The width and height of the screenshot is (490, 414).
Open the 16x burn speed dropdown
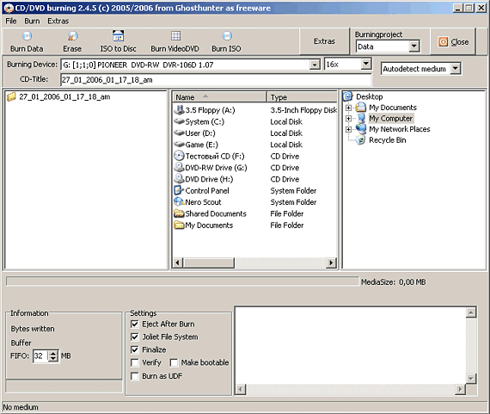[365, 64]
